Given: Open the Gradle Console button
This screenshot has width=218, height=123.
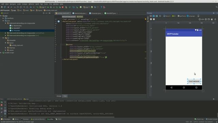Looking at the screenshot, I should pos(212,119).
